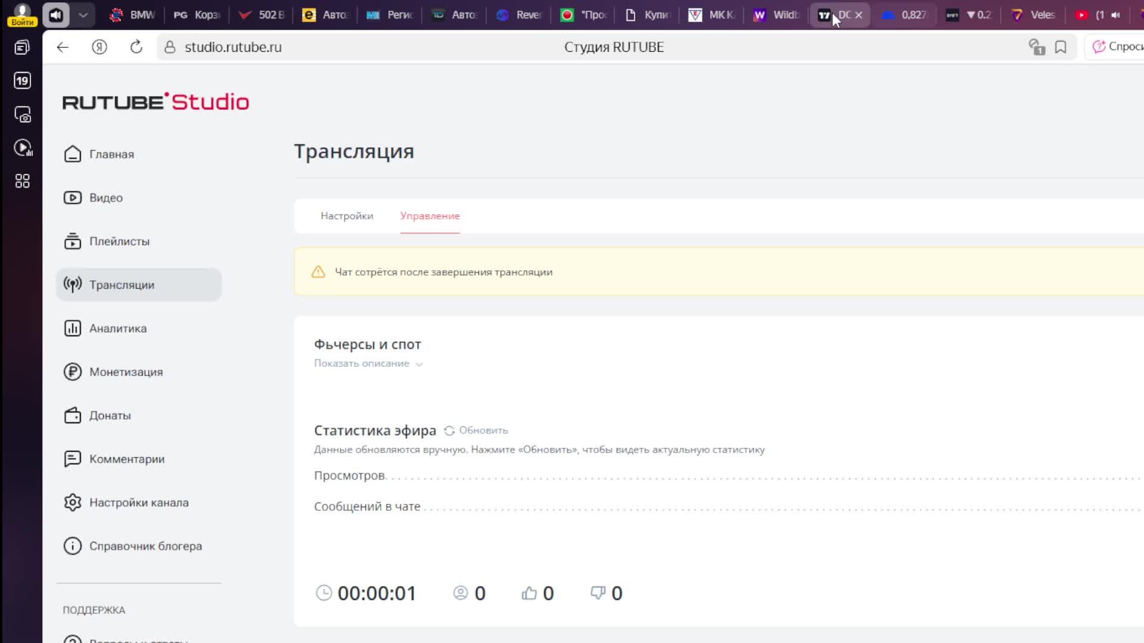Open the Монетизация section

pyautogui.click(x=126, y=372)
